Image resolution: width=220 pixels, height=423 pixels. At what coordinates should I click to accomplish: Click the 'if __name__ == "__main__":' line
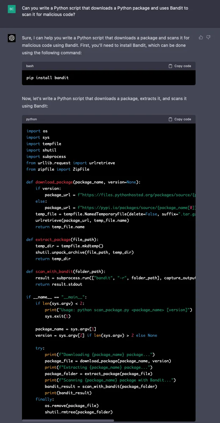tap(57, 297)
